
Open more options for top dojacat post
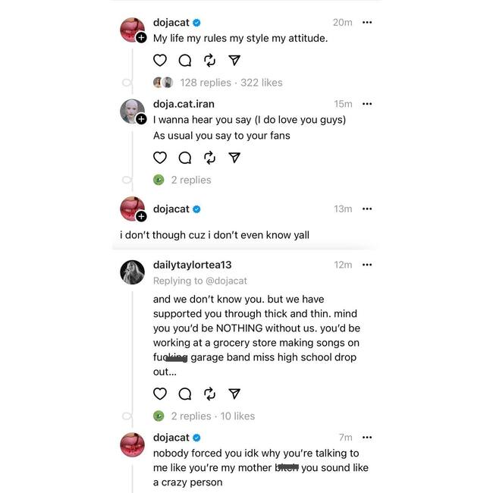click(367, 23)
